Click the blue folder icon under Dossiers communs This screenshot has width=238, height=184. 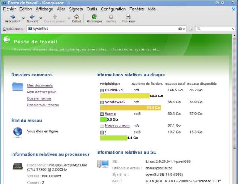tap(18, 86)
